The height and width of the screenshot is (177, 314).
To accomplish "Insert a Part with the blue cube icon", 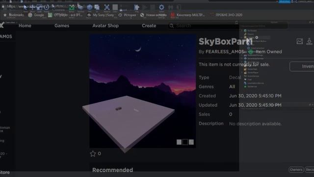I will tap(89, 7).
